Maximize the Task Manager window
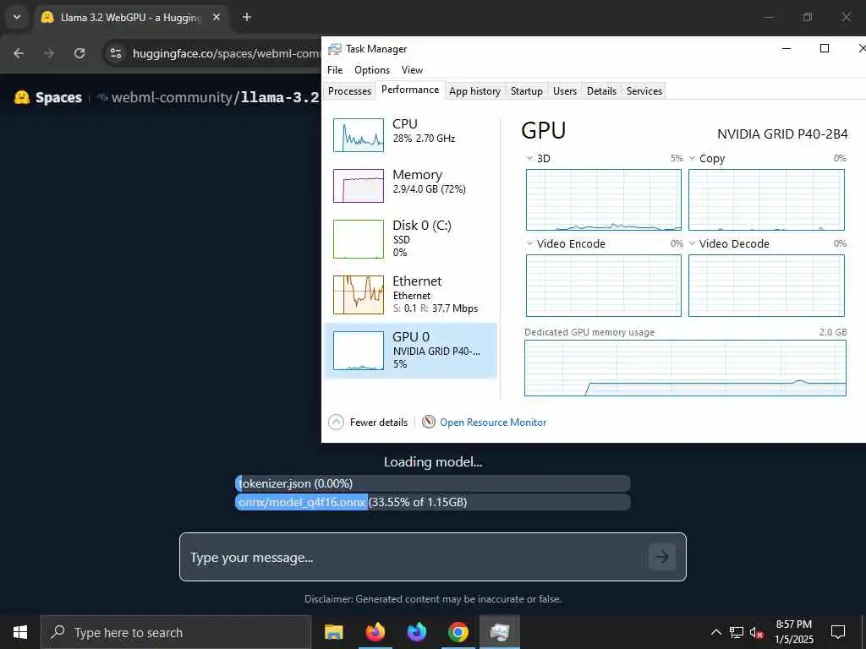This screenshot has width=866, height=649. tap(824, 48)
